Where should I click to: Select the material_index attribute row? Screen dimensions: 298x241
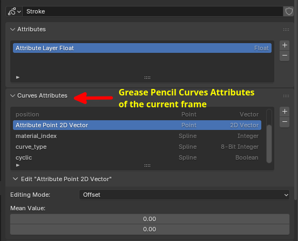[137, 136]
